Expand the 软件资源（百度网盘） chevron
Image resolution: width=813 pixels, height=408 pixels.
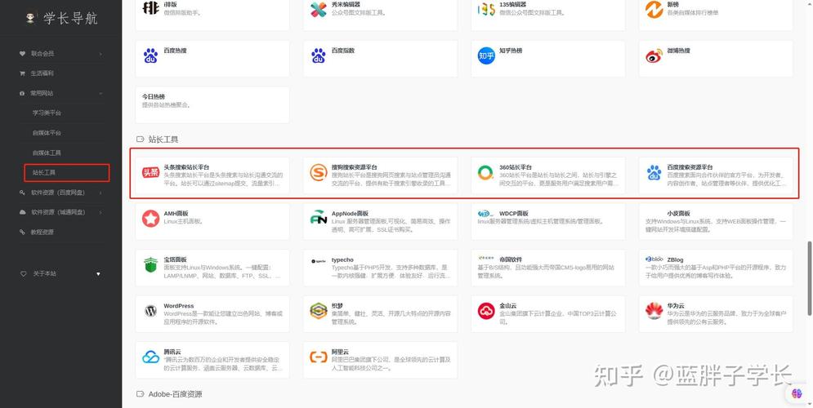coord(101,193)
